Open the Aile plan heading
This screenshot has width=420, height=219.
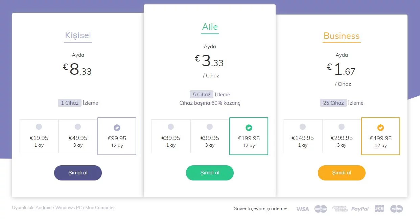pyautogui.click(x=210, y=27)
